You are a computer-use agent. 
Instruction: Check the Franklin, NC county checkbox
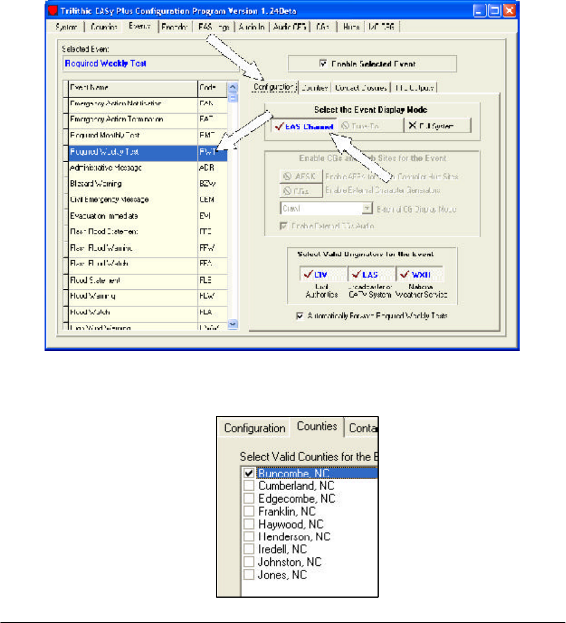[249, 511]
